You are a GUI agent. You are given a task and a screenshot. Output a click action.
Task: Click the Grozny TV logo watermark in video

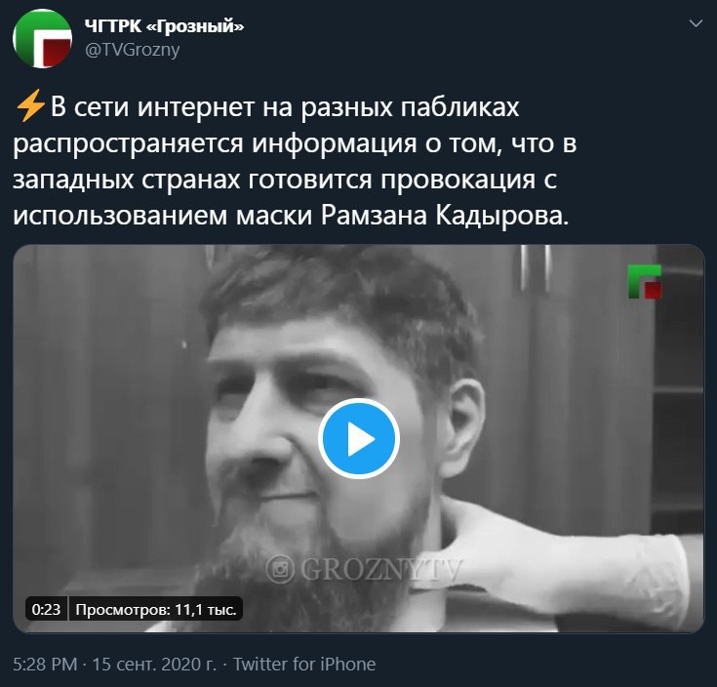tap(645, 281)
